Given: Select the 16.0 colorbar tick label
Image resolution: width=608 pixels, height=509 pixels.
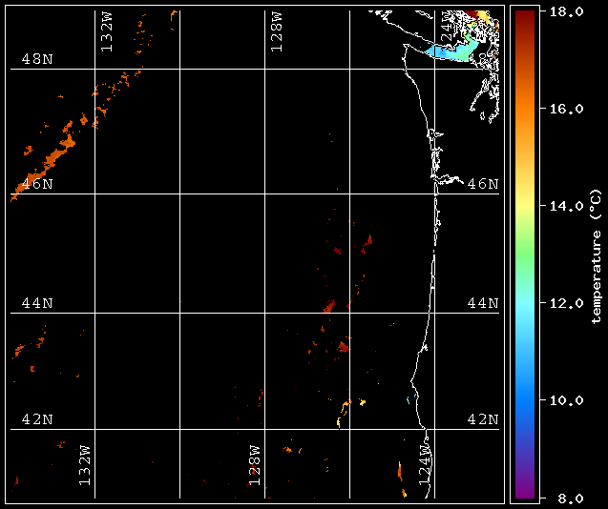Looking at the screenshot, I should click(566, 109).
